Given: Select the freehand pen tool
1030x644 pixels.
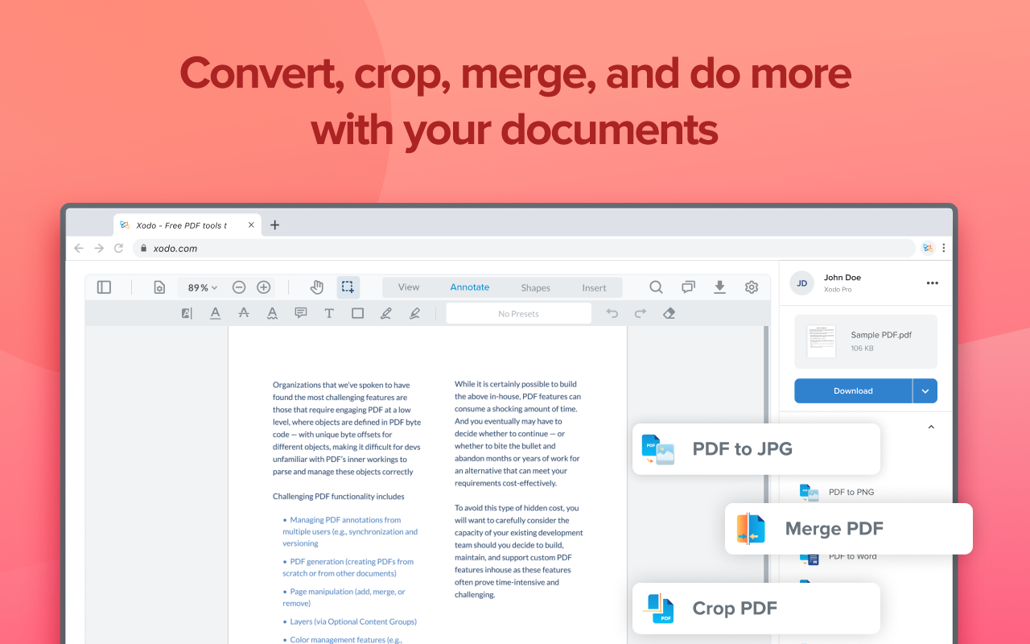Looking at the screenshot, I should point(386,313).
